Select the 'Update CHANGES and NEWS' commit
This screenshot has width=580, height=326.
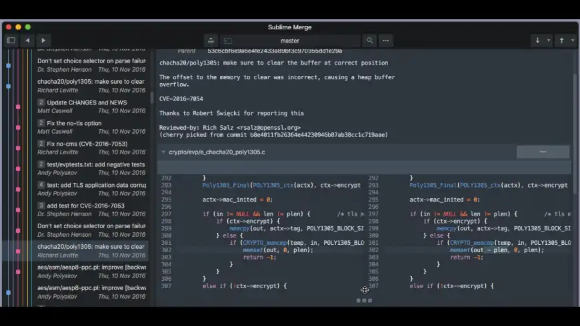pyautogui.click(x=91, y=102)
